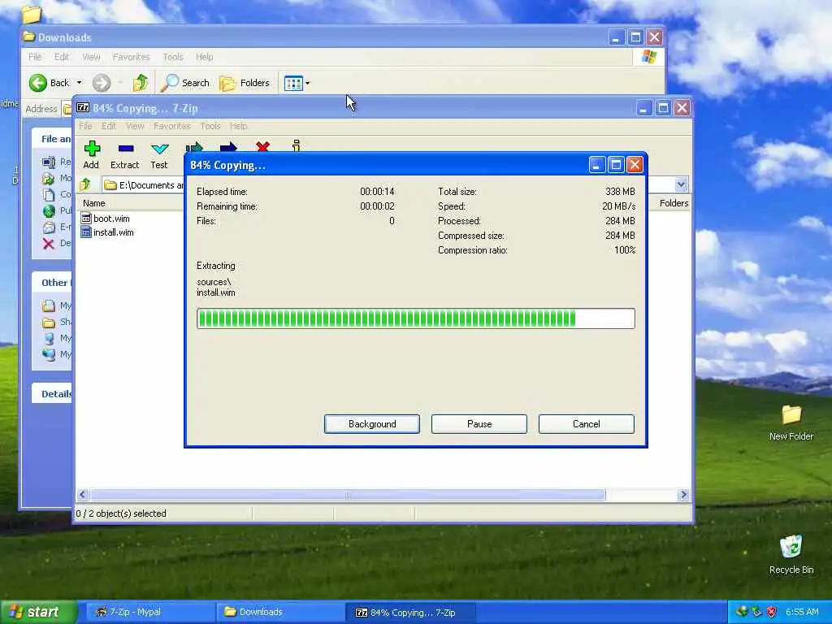This screenshot has width=832, height=624.
Task: Click the Extract toolbar icon in 7-Zip
Action: point(124,155)
